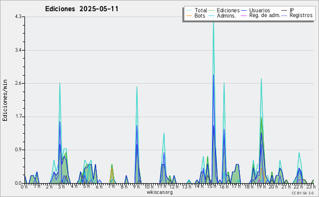Screen dimensions: 319x197
Task: Click the Reg. de adm. legend label
Action: tap(265, 15)
